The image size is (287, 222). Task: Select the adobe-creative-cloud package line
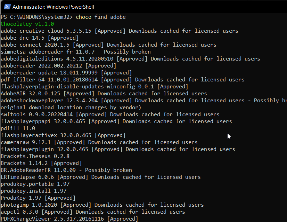click(x=35, y=31)
